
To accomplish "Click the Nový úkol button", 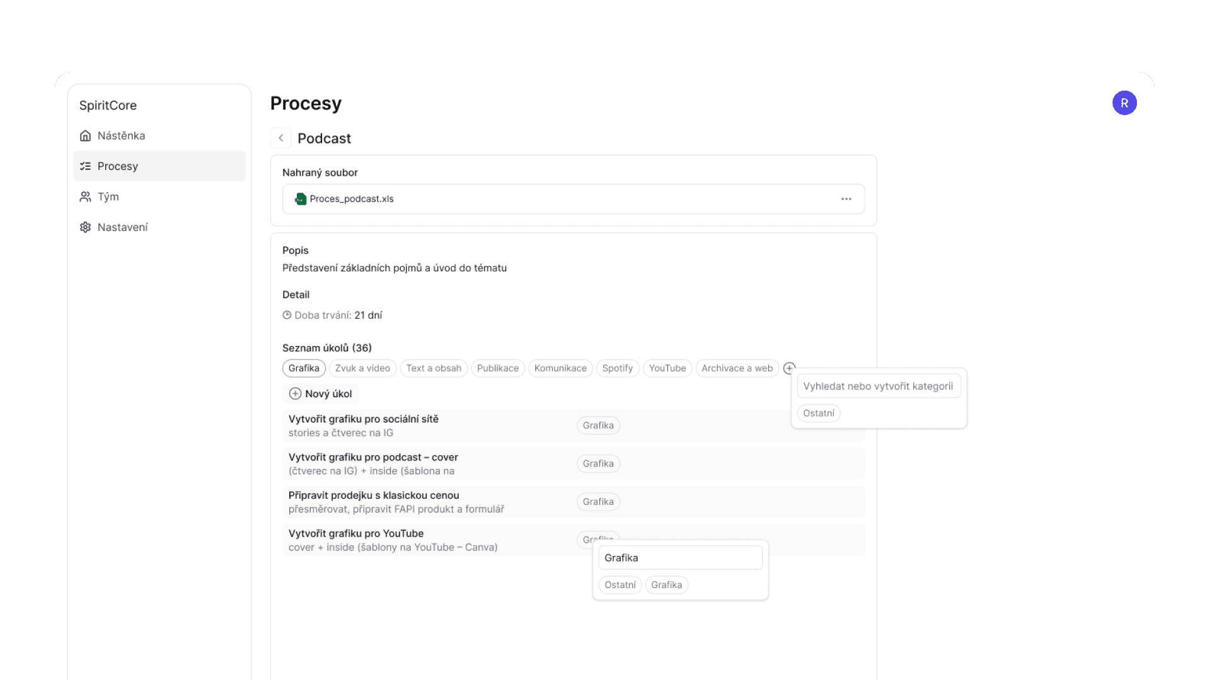I will [x=321, y=394].
